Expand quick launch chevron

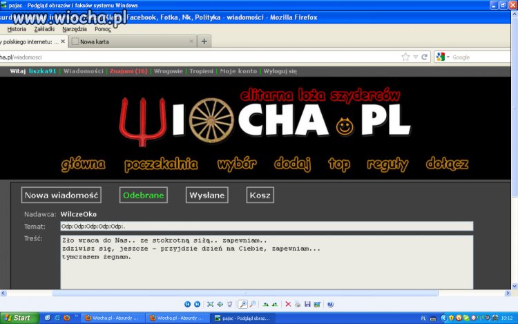pos(76,316)
